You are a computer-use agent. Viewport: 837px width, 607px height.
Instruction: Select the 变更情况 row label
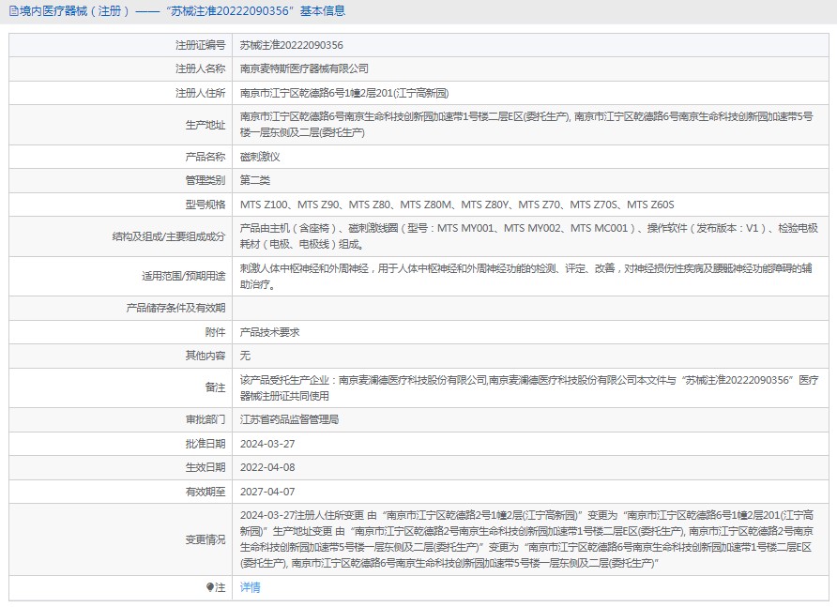205,539
